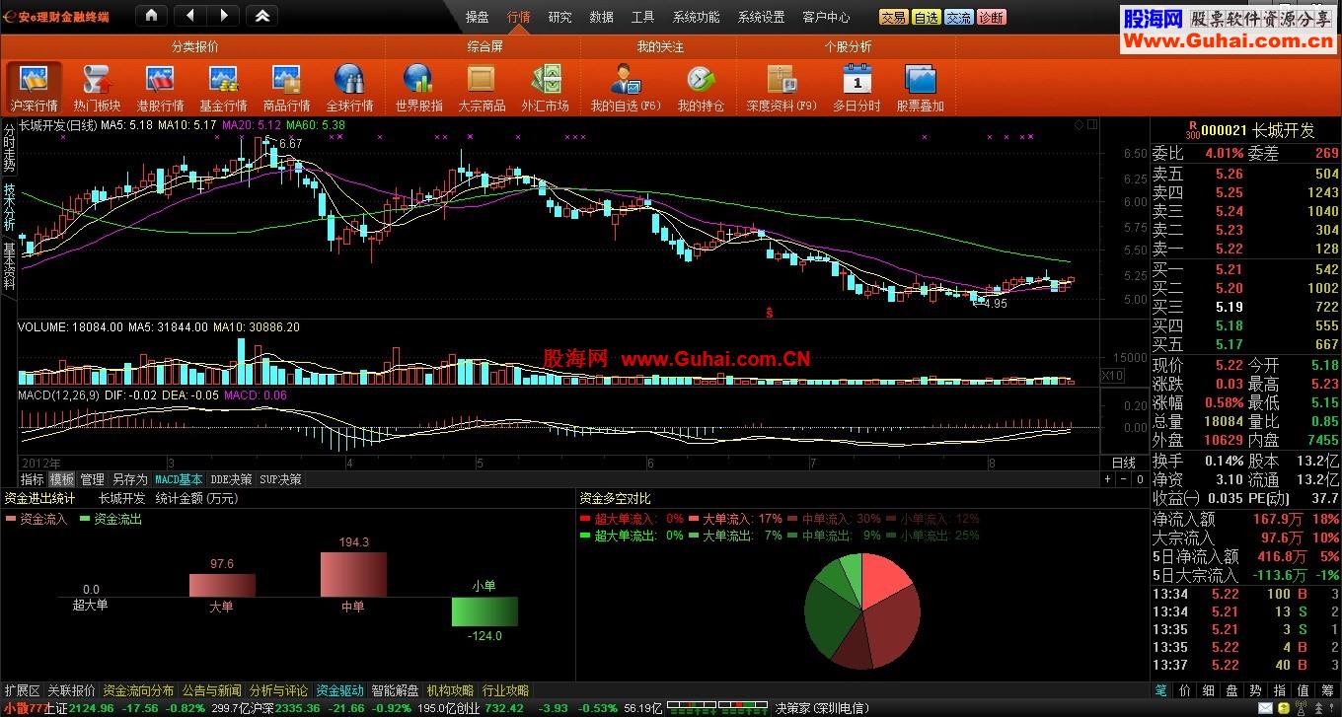Open the 扩展区 bottom tab
Screen dimensions: 1342x717
point(21,690)
